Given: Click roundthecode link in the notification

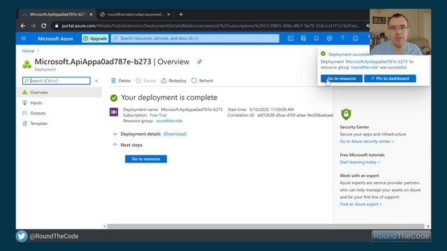Looking at the screenshot, I should (x=365, y=68).
